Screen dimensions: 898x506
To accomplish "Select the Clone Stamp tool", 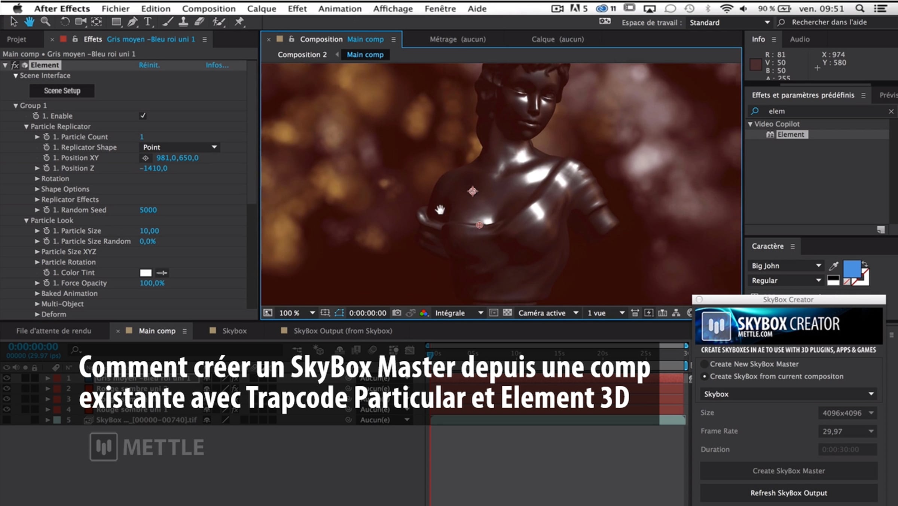I will coord(183,22).
